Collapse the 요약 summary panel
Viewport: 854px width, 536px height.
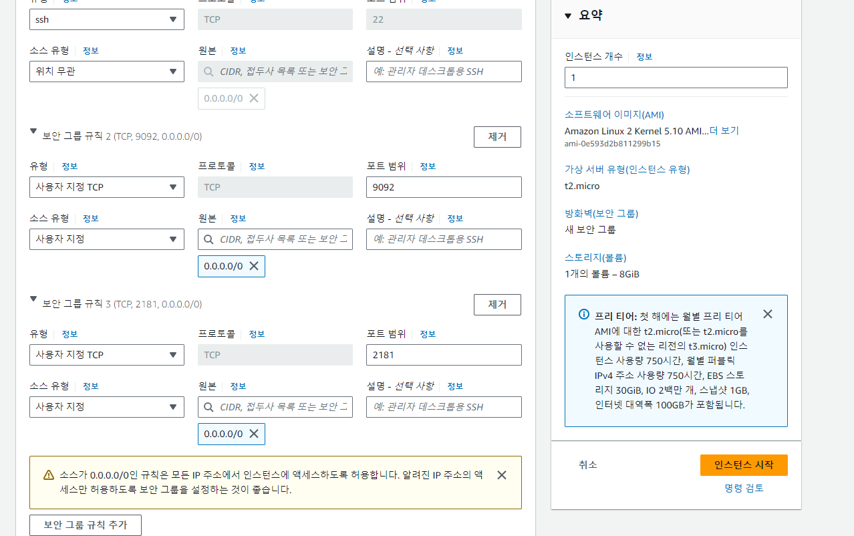tap(568, 16)
